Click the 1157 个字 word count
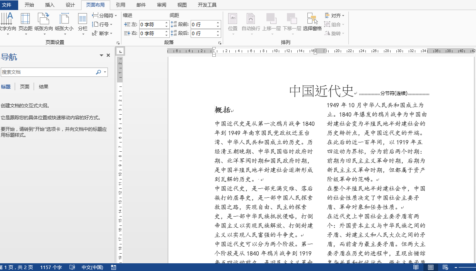The image size is (476, 271). point(51,267)
